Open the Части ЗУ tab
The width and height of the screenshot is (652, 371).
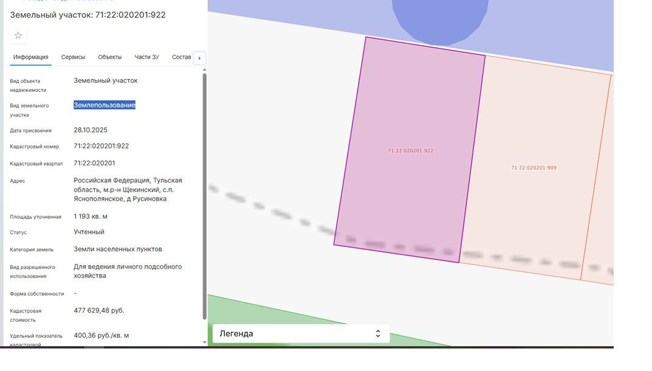(x=147, y=57)
